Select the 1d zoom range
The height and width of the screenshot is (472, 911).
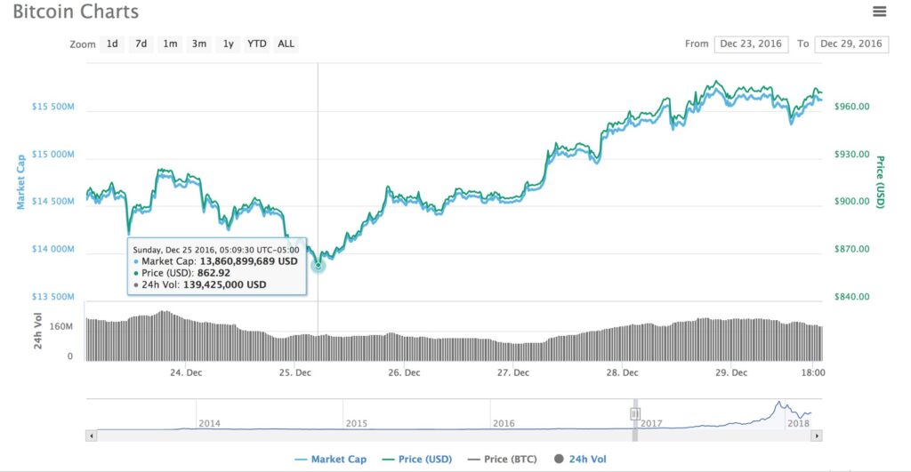point(112,44)
